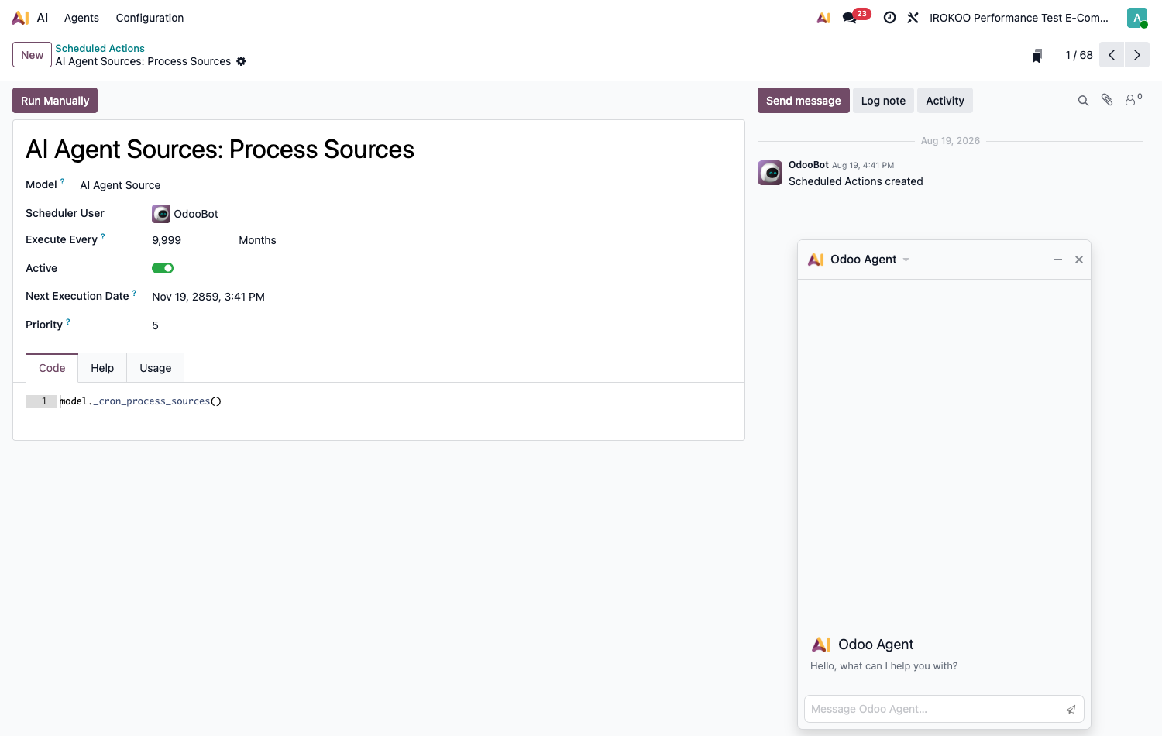Open the gear actions menu beside the record title
Screen dimensions: 1162x736
coord(241,61)
